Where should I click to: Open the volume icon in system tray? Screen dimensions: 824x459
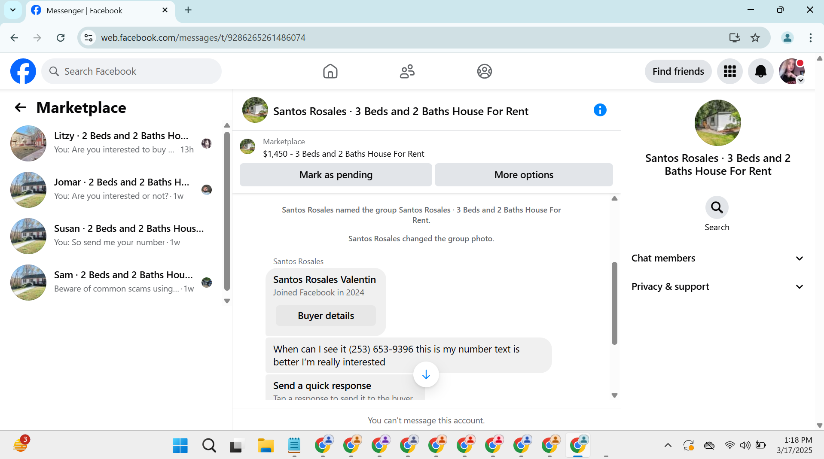pos(745,445)
